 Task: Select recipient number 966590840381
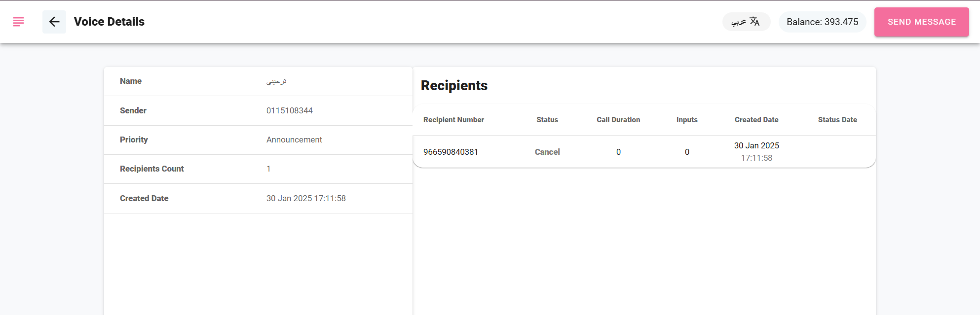(451, 152)
